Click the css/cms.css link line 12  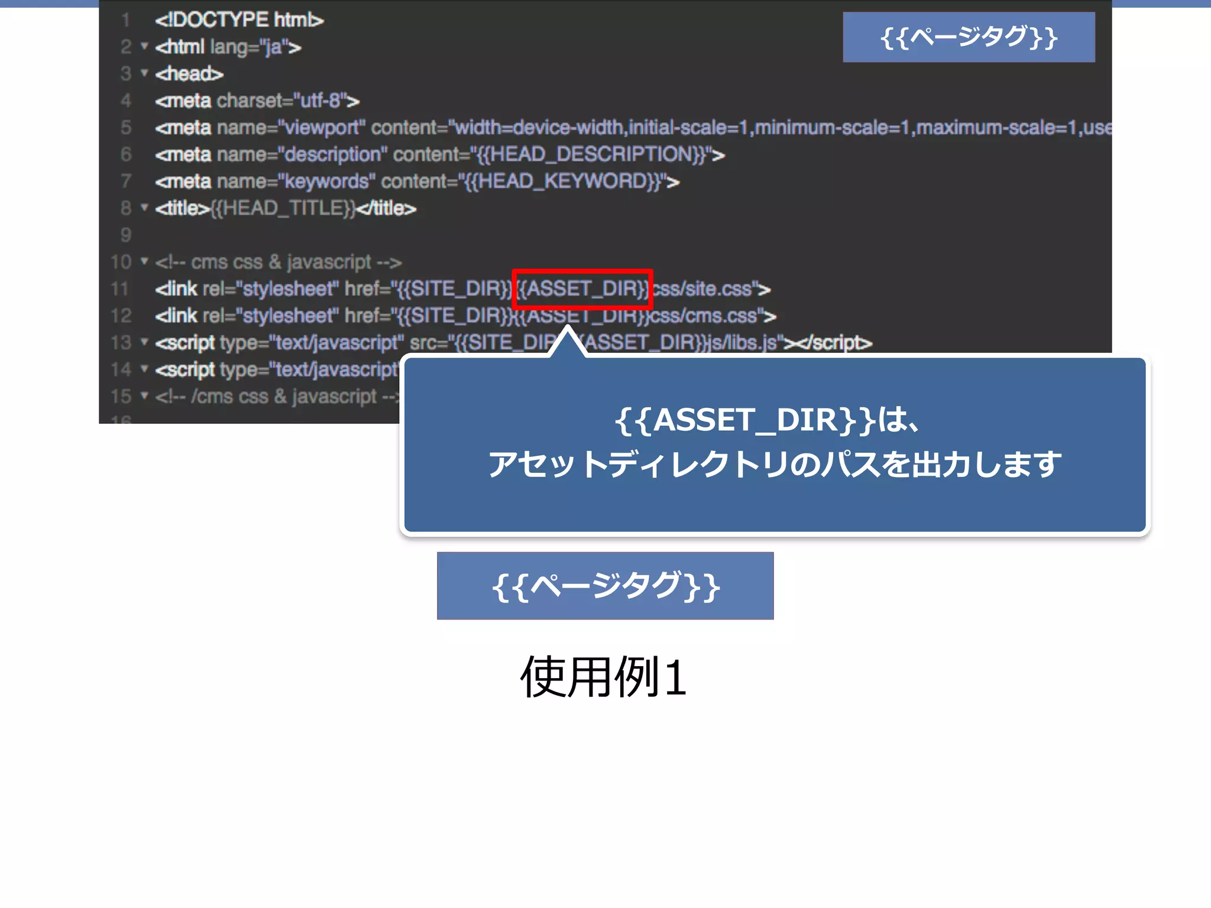465,316
